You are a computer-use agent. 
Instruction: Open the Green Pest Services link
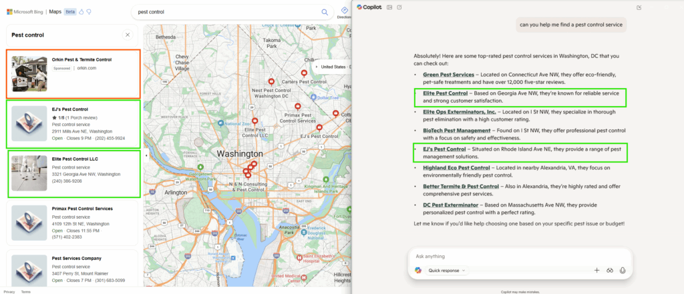(448, 74)
